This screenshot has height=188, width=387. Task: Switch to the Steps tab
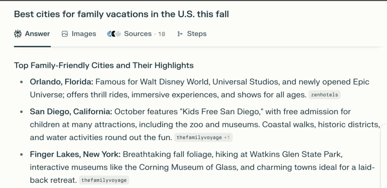click(197, 34)
